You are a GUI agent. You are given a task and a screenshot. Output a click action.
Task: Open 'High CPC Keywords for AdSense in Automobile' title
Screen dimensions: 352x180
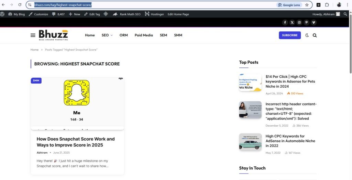(290, 141)
